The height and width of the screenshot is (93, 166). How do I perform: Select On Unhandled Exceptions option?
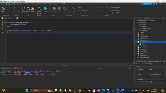pyautogui.click(x=77, y=13)
